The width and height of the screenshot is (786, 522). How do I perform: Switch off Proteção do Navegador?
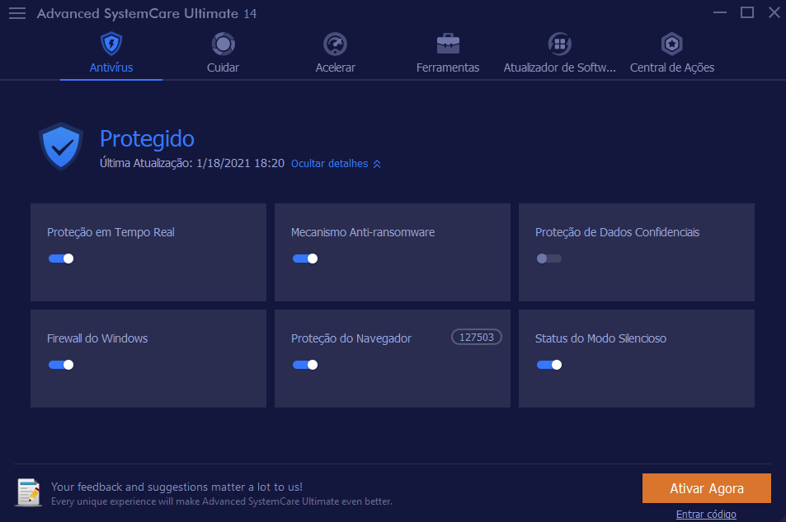tap(305, 365)
